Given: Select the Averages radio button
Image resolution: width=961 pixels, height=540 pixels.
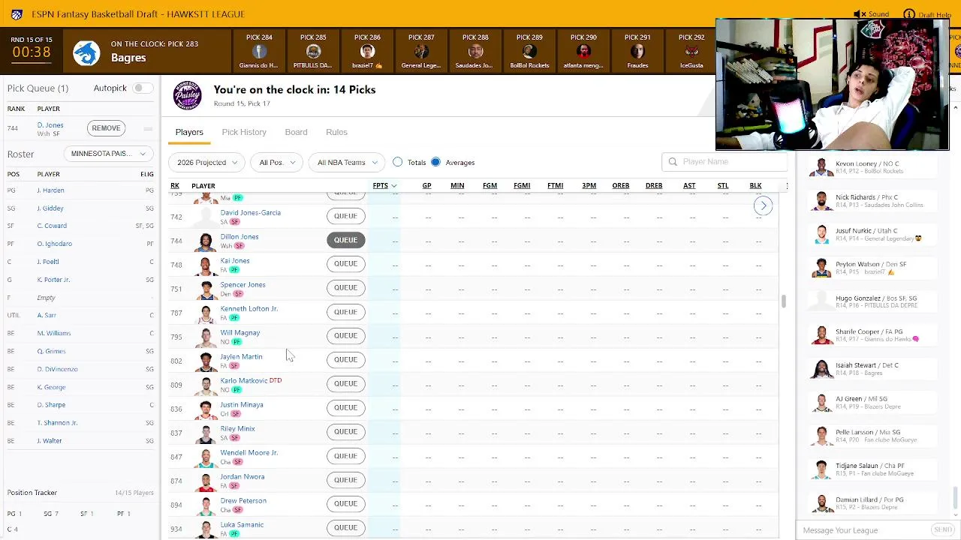Looking at the screenshot, I should point(435,162).
